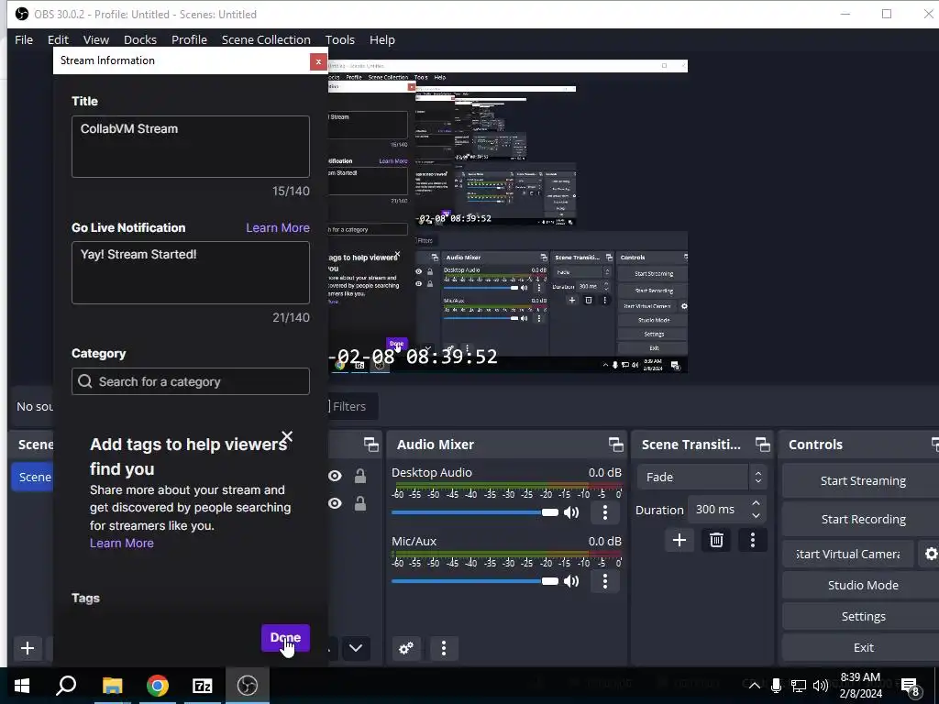This screenshot has width=939, height=704.
Task: Pop out the Audio Mixer dock
Action: [615, 445]
